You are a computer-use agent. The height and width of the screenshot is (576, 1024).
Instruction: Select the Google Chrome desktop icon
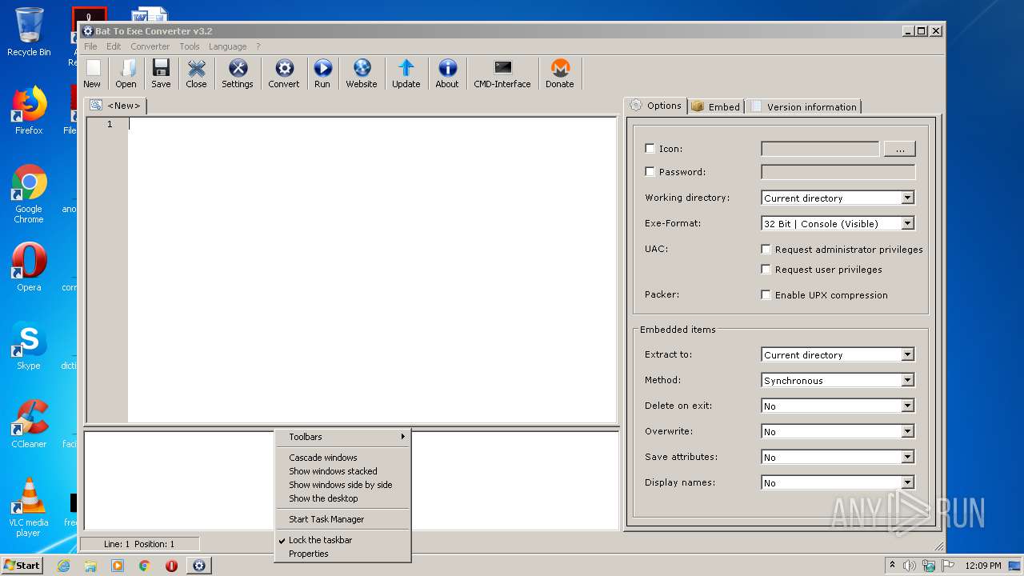pos(29,194)
